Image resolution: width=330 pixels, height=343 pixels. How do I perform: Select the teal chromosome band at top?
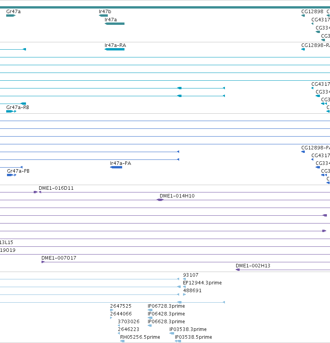click(x=165, y=7)
